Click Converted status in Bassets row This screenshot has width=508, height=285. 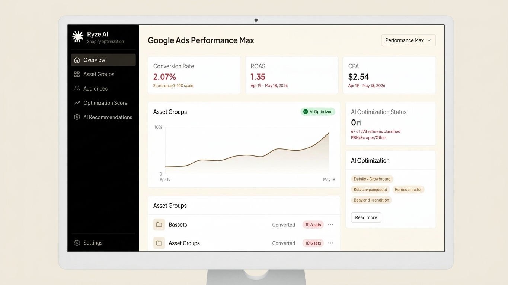pyautogui.click(x=284, y=225)
